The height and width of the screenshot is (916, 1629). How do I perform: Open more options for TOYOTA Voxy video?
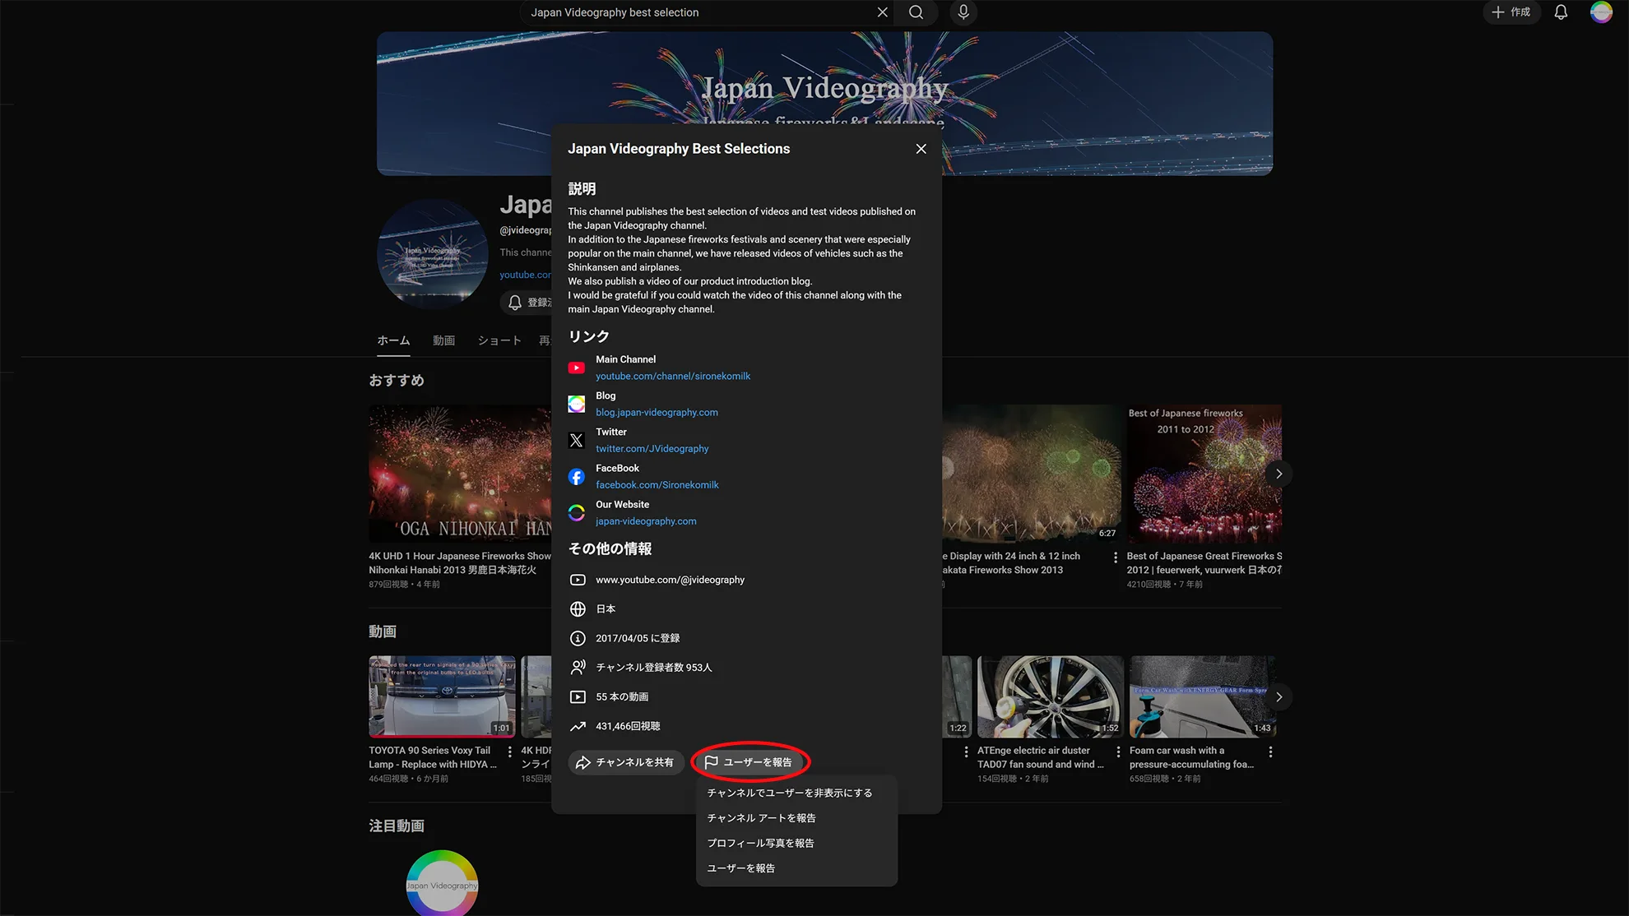point(510,752)
